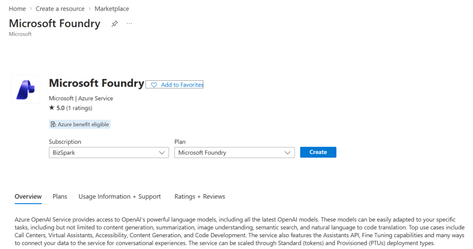The width and height of the screenshot is (473, 249).
Task: Click the Azure OpenAI Service overview paragraph
Action: click(239, 231)
